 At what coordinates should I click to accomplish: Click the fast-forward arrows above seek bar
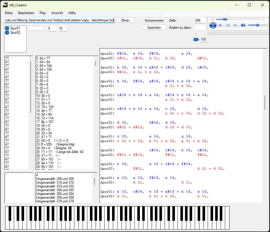(263, 19)
